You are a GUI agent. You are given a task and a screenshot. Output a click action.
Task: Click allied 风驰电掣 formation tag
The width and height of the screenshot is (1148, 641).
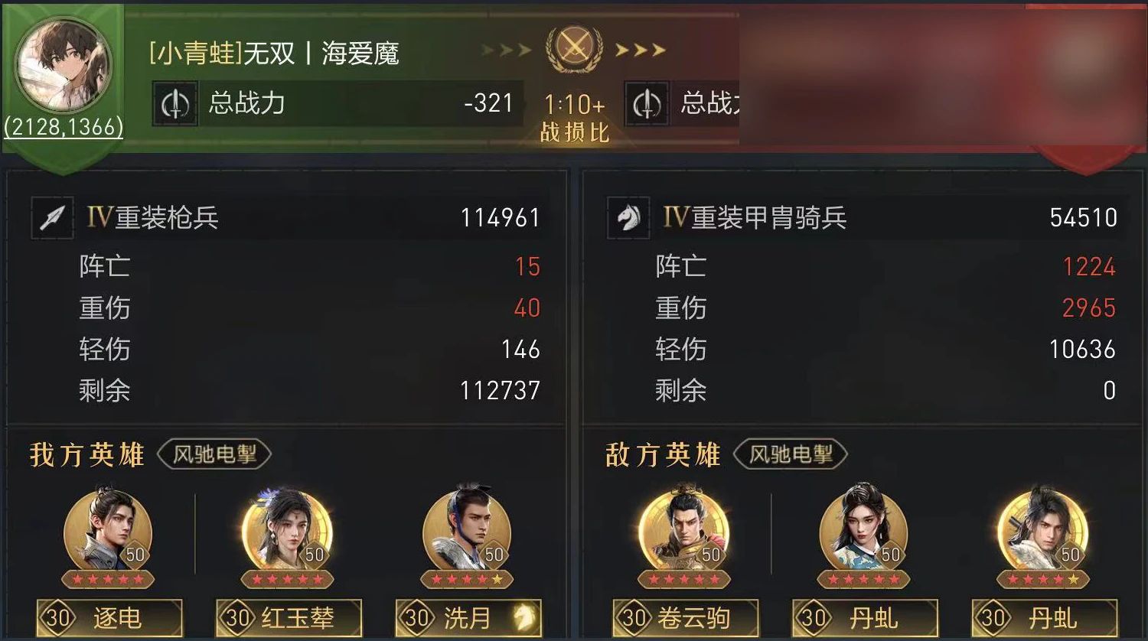[x=214, y=454]
